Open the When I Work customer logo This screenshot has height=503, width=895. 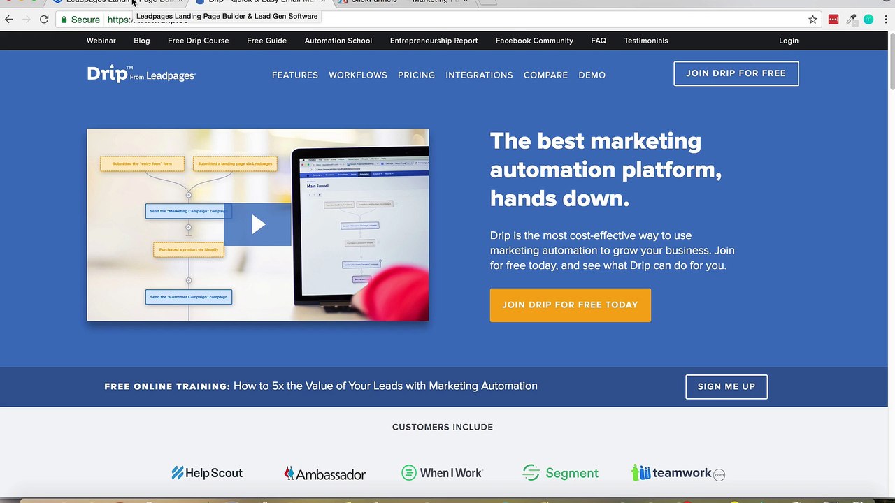click(x=442, y=473)
